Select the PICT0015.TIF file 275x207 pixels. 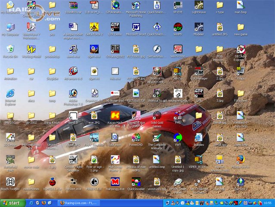point(136,93)
